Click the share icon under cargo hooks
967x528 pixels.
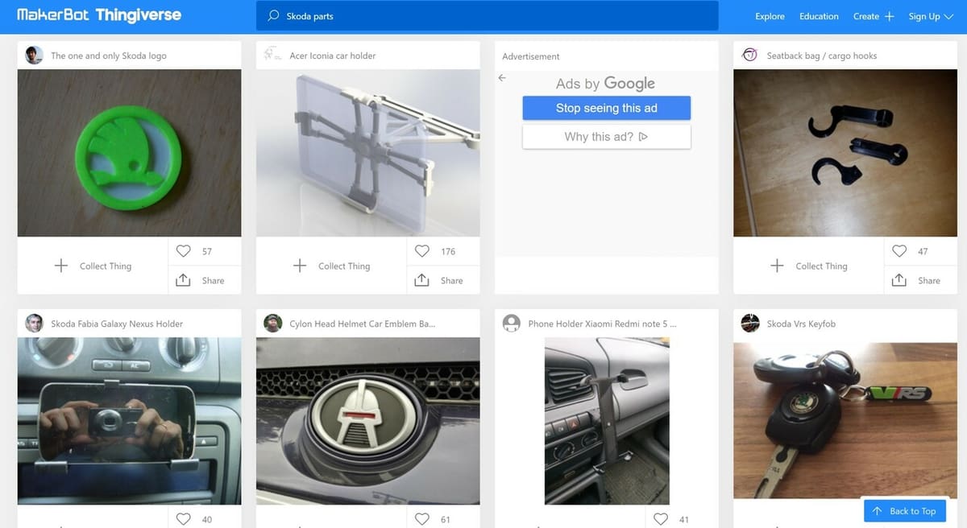899,280
